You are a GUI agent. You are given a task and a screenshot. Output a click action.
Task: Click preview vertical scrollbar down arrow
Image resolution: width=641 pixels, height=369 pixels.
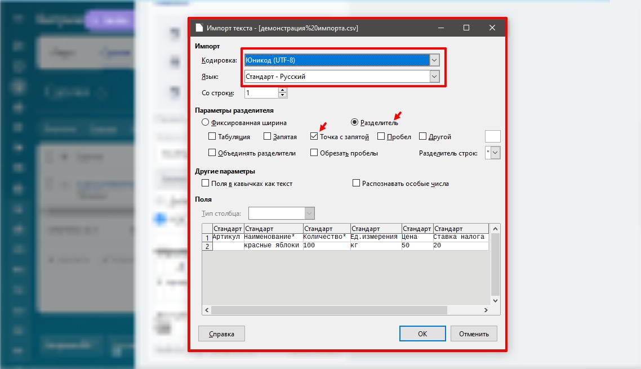[x=495, y=301]
